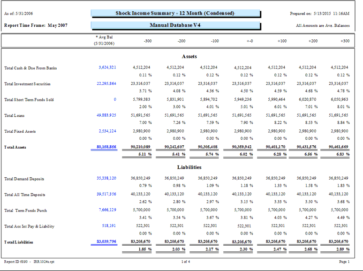This screenshot has height=271, width=363.
Task: Select the +300 shock column header
Action: [345, 41]
